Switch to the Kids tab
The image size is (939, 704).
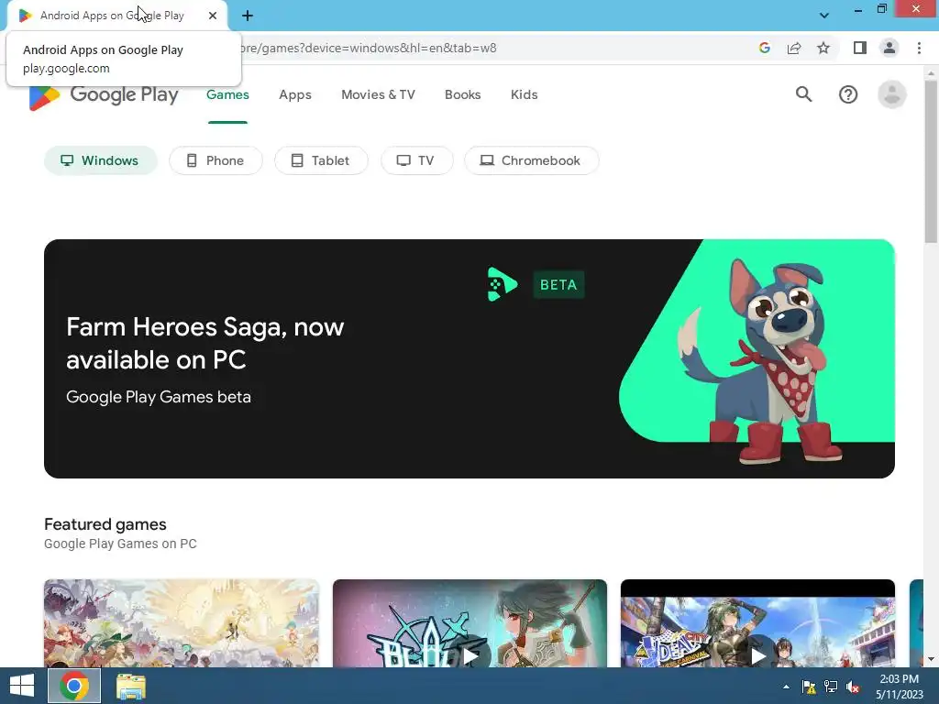point(524,94)
